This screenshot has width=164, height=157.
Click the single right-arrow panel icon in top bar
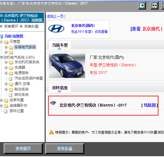(x=142, y=5)
